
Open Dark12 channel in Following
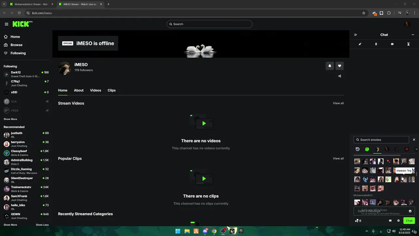click(x=26, y=74)
